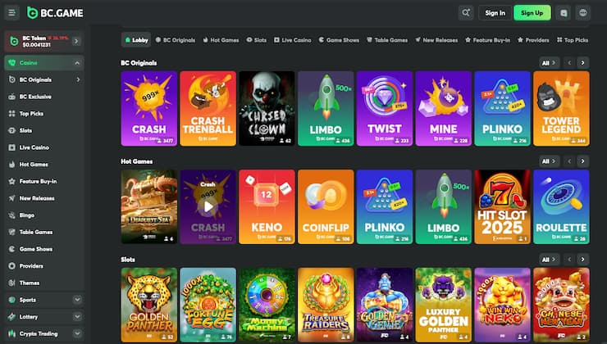Click the Feature Buy-in star icon in sidebar

[12, 181]
